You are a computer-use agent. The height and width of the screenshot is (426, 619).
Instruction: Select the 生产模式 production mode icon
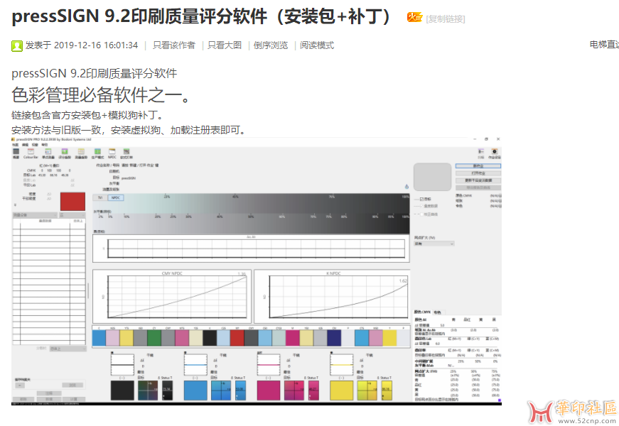click(x=97, y=153)
